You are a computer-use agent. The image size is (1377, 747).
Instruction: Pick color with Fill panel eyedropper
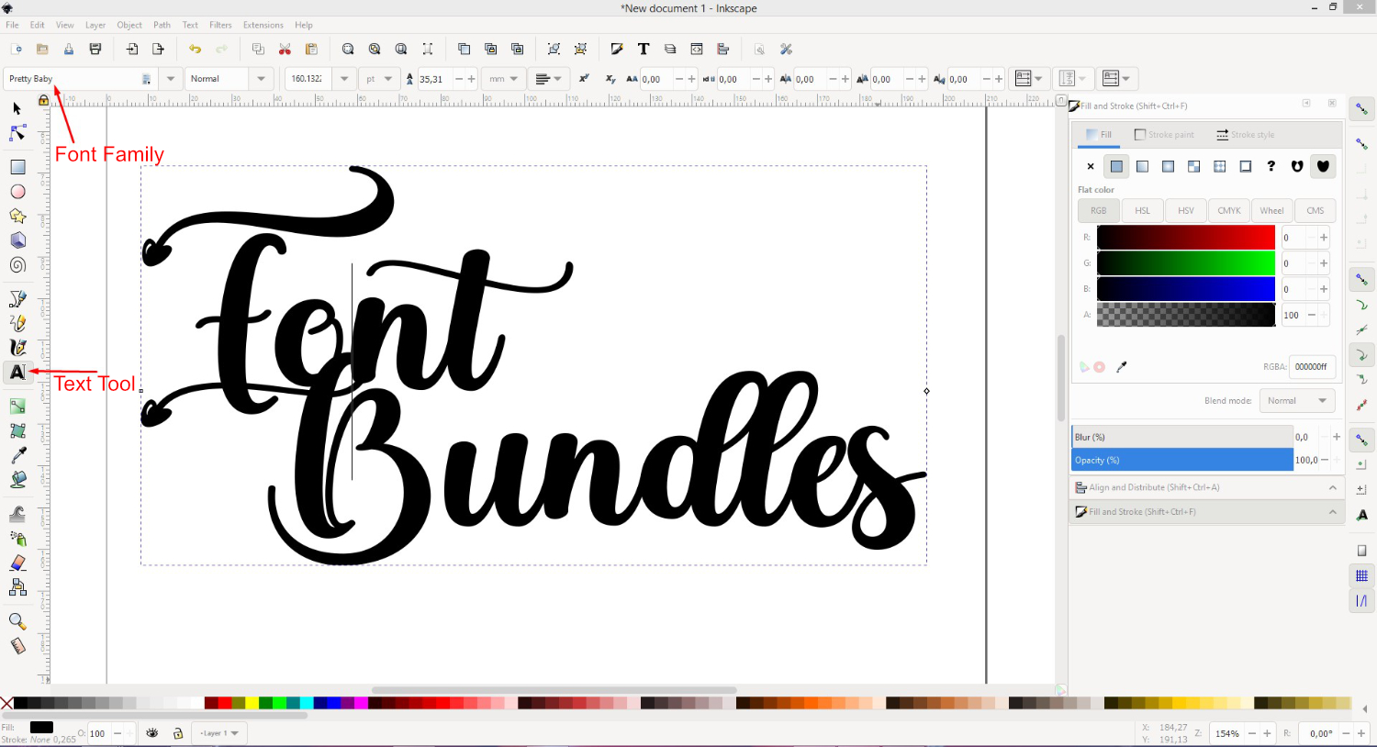(1121, 367)
